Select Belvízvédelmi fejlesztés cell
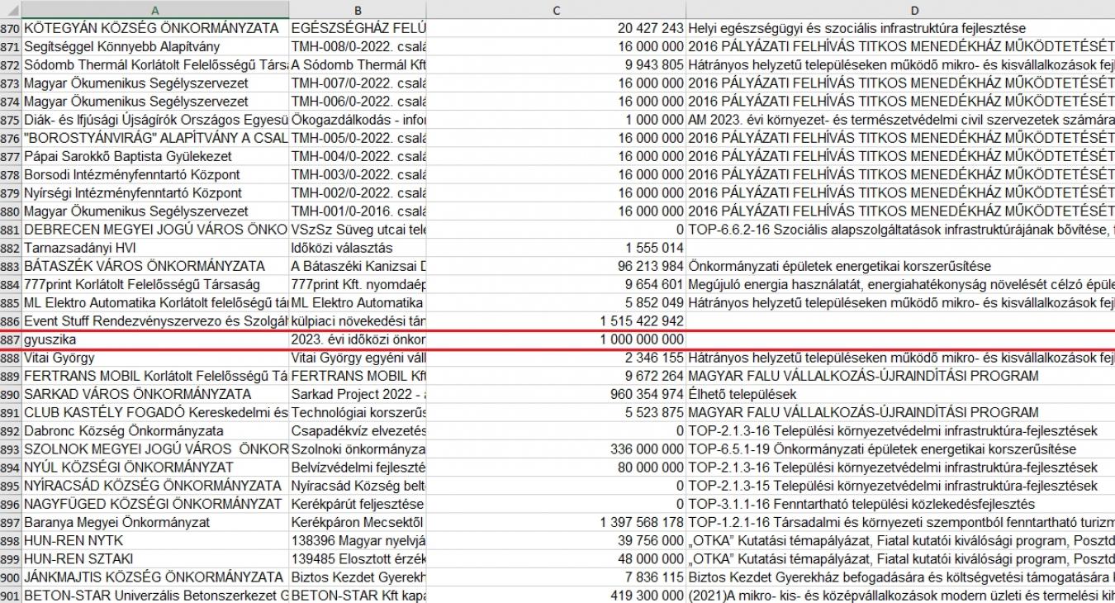Image resolution: width=1115 pixels, height=603 pixels. click(x=358, y=468)
